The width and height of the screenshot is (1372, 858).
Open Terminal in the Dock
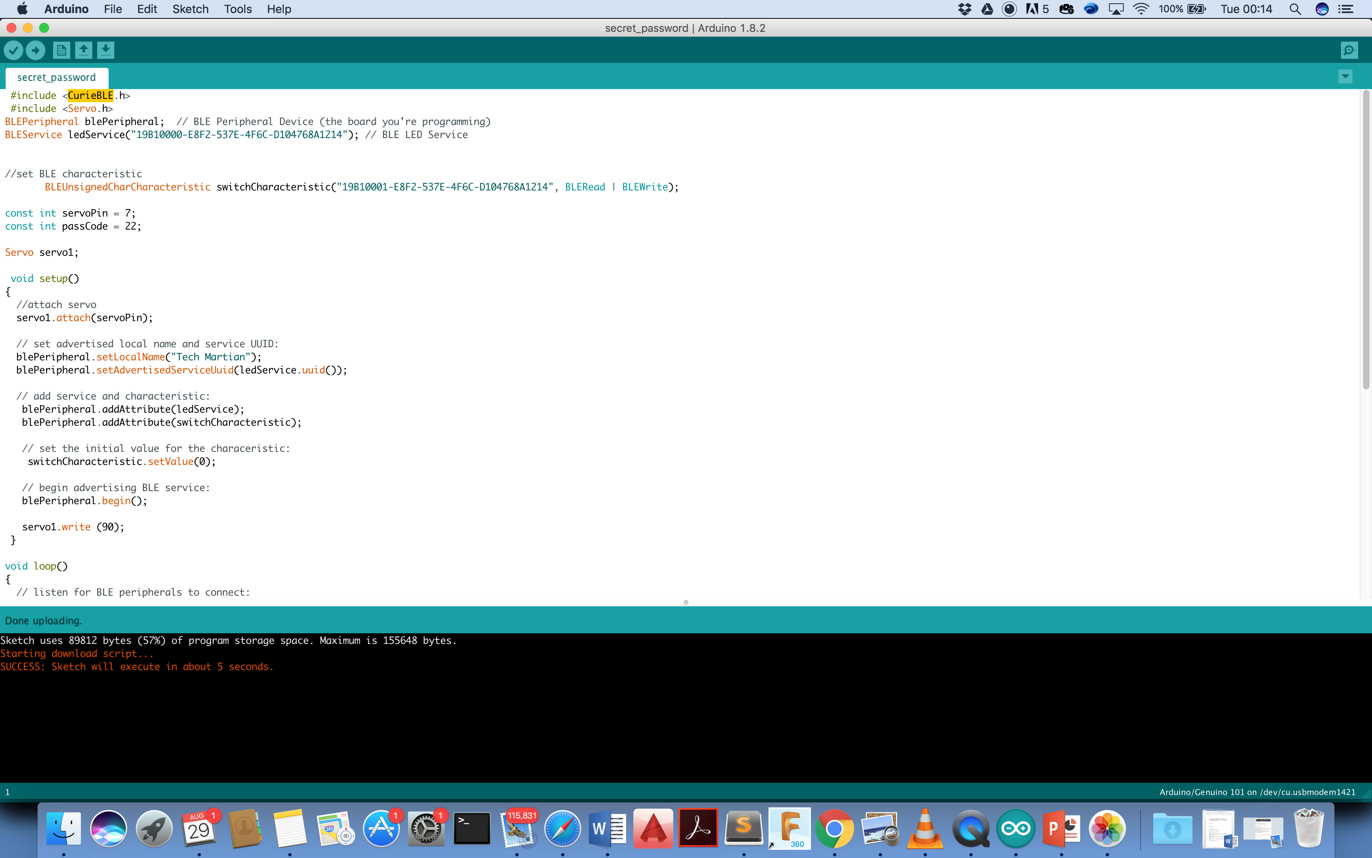pyautogui.click(x=472, y=829)
